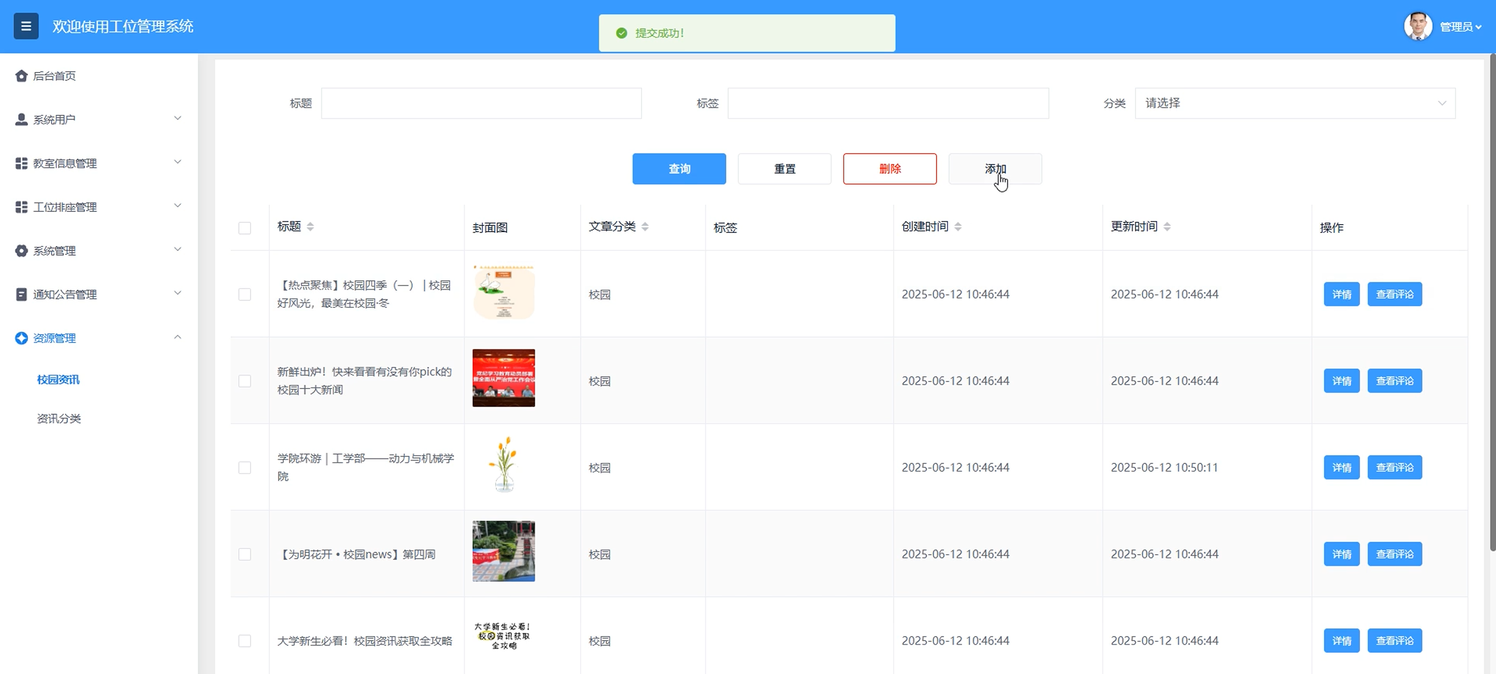Screen dimensions: 1496x674
Task: Click the gear icon beside 系统管理
Action: [x=21, y=251]
